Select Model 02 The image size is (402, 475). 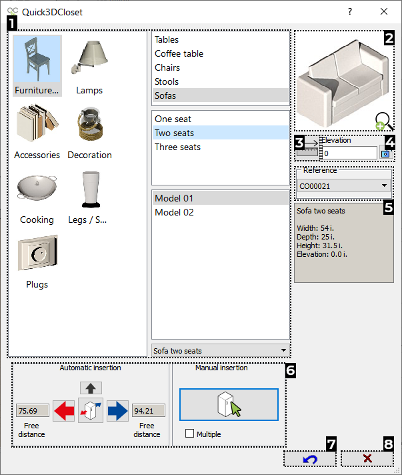click(221, 212)
